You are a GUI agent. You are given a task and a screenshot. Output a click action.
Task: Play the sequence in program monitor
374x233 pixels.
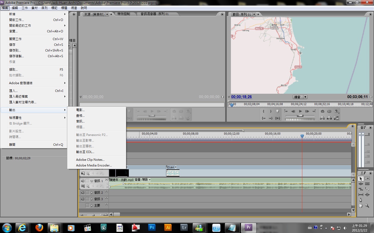tap(300, 111)
